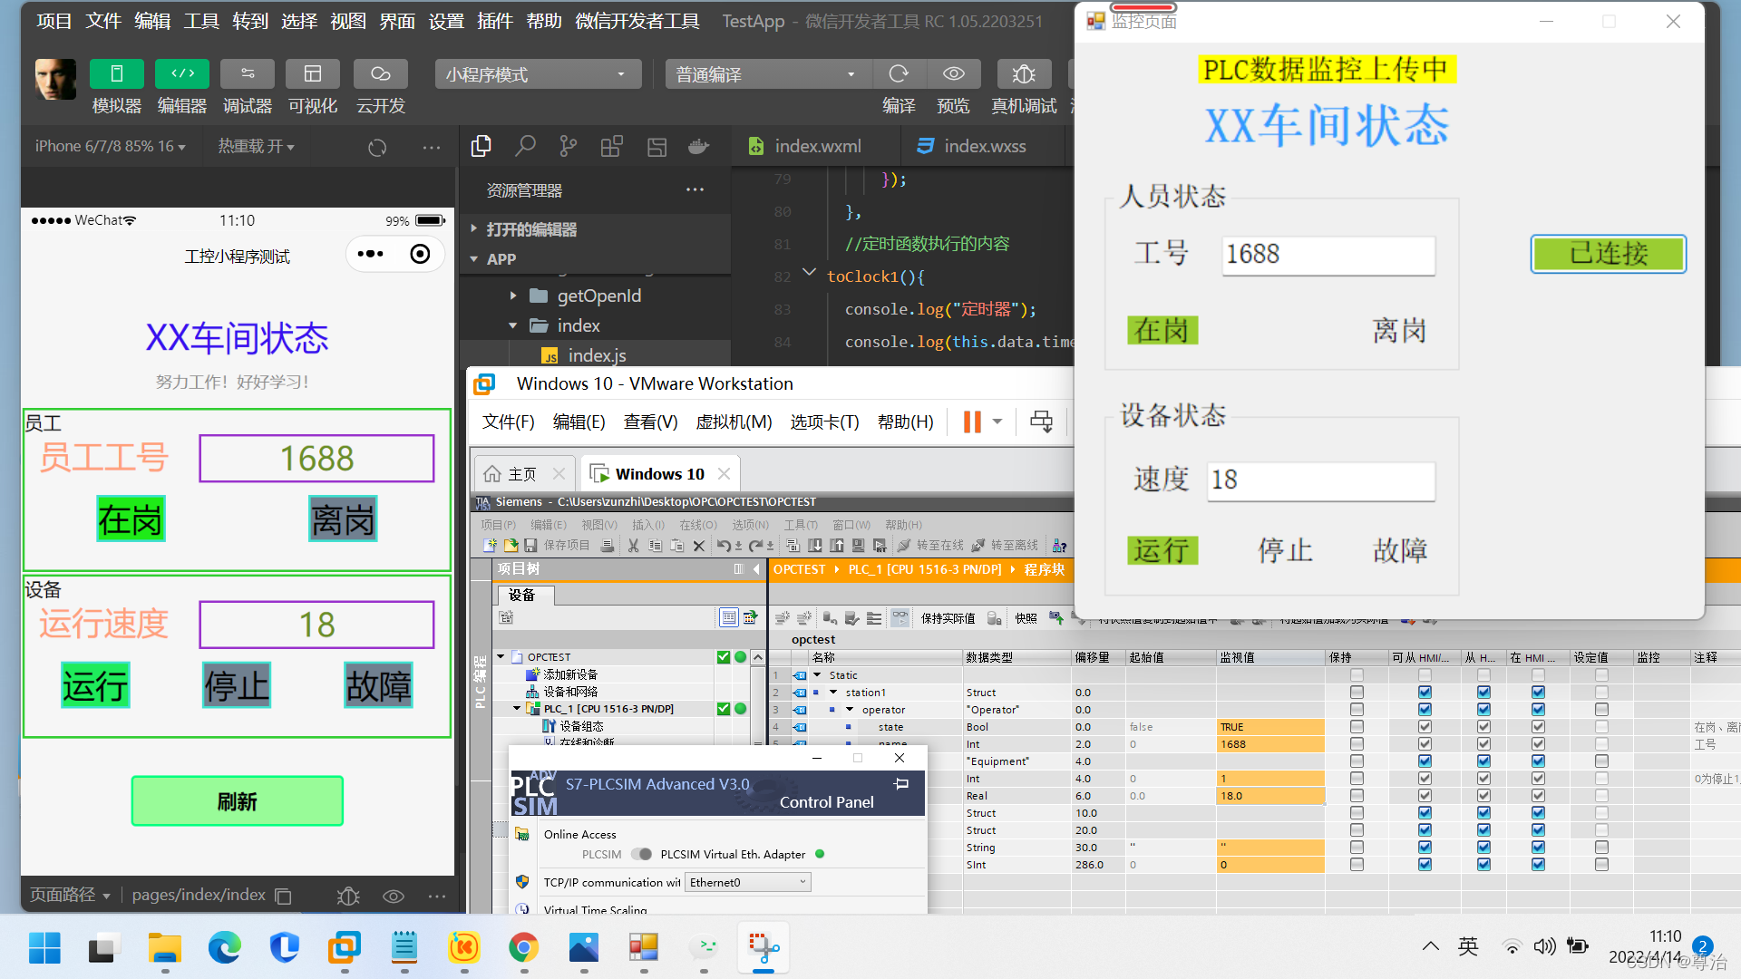Image resolution: width=1741 pixels, height=979 pixels.
Task: Check the 保持 checkbox for station1 row
Action: pos(1357,693)
